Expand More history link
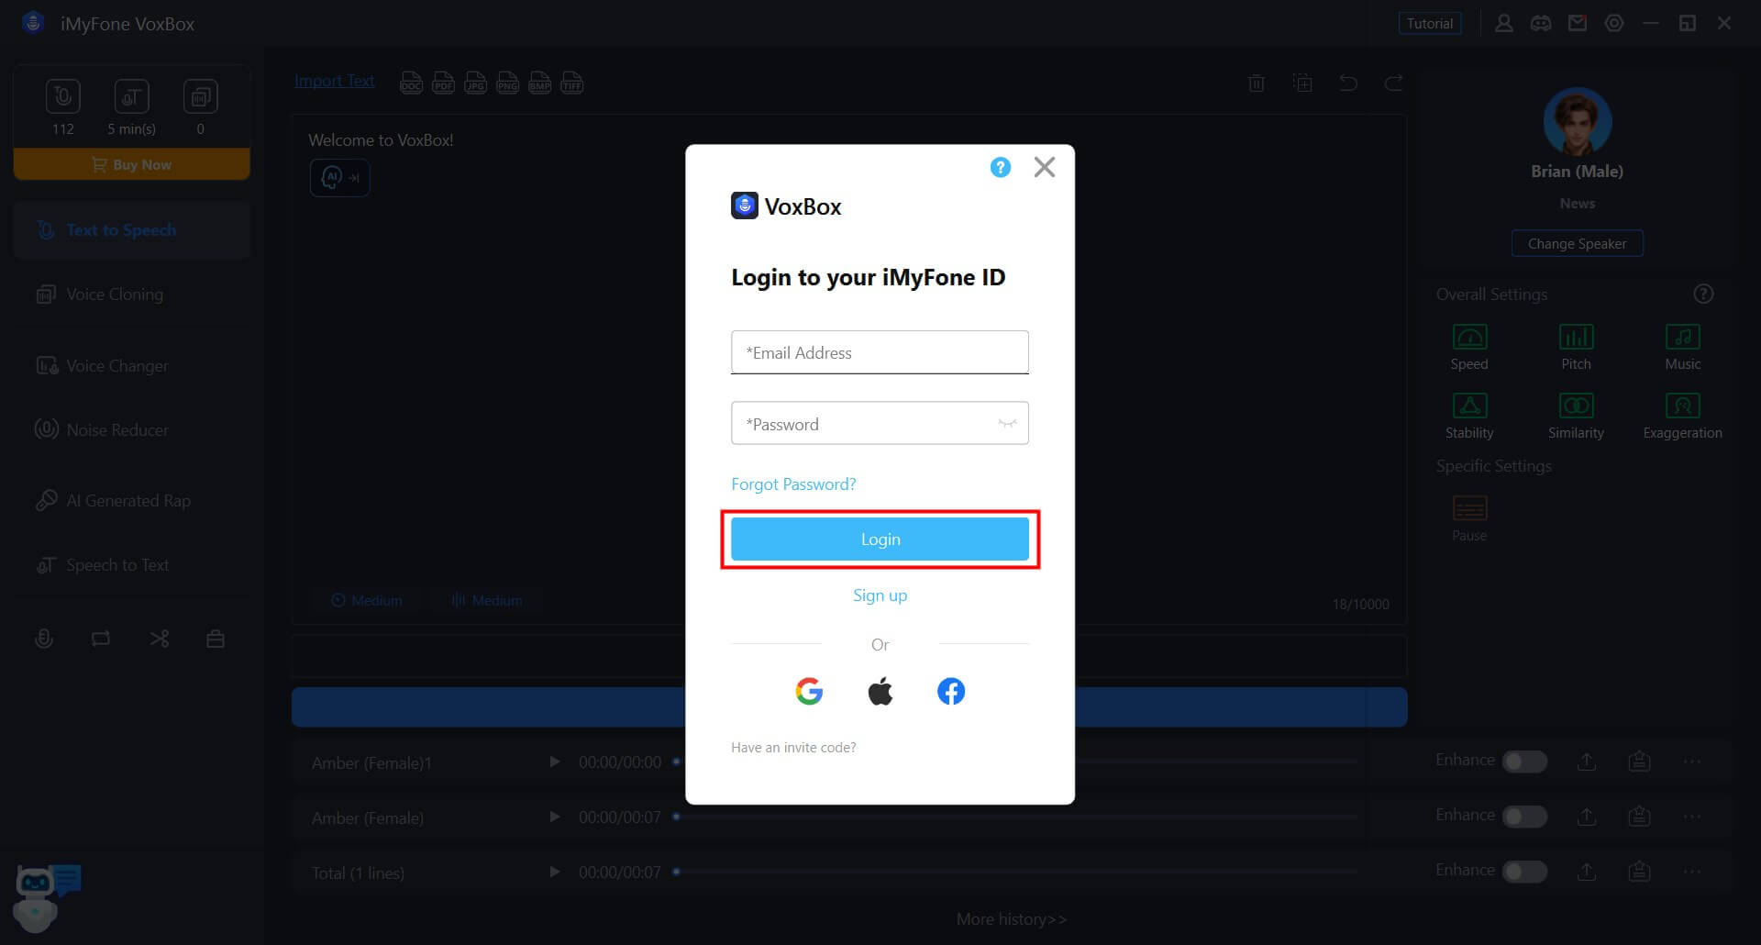This screenshot has width=1761, height=945. point(1011,918)
